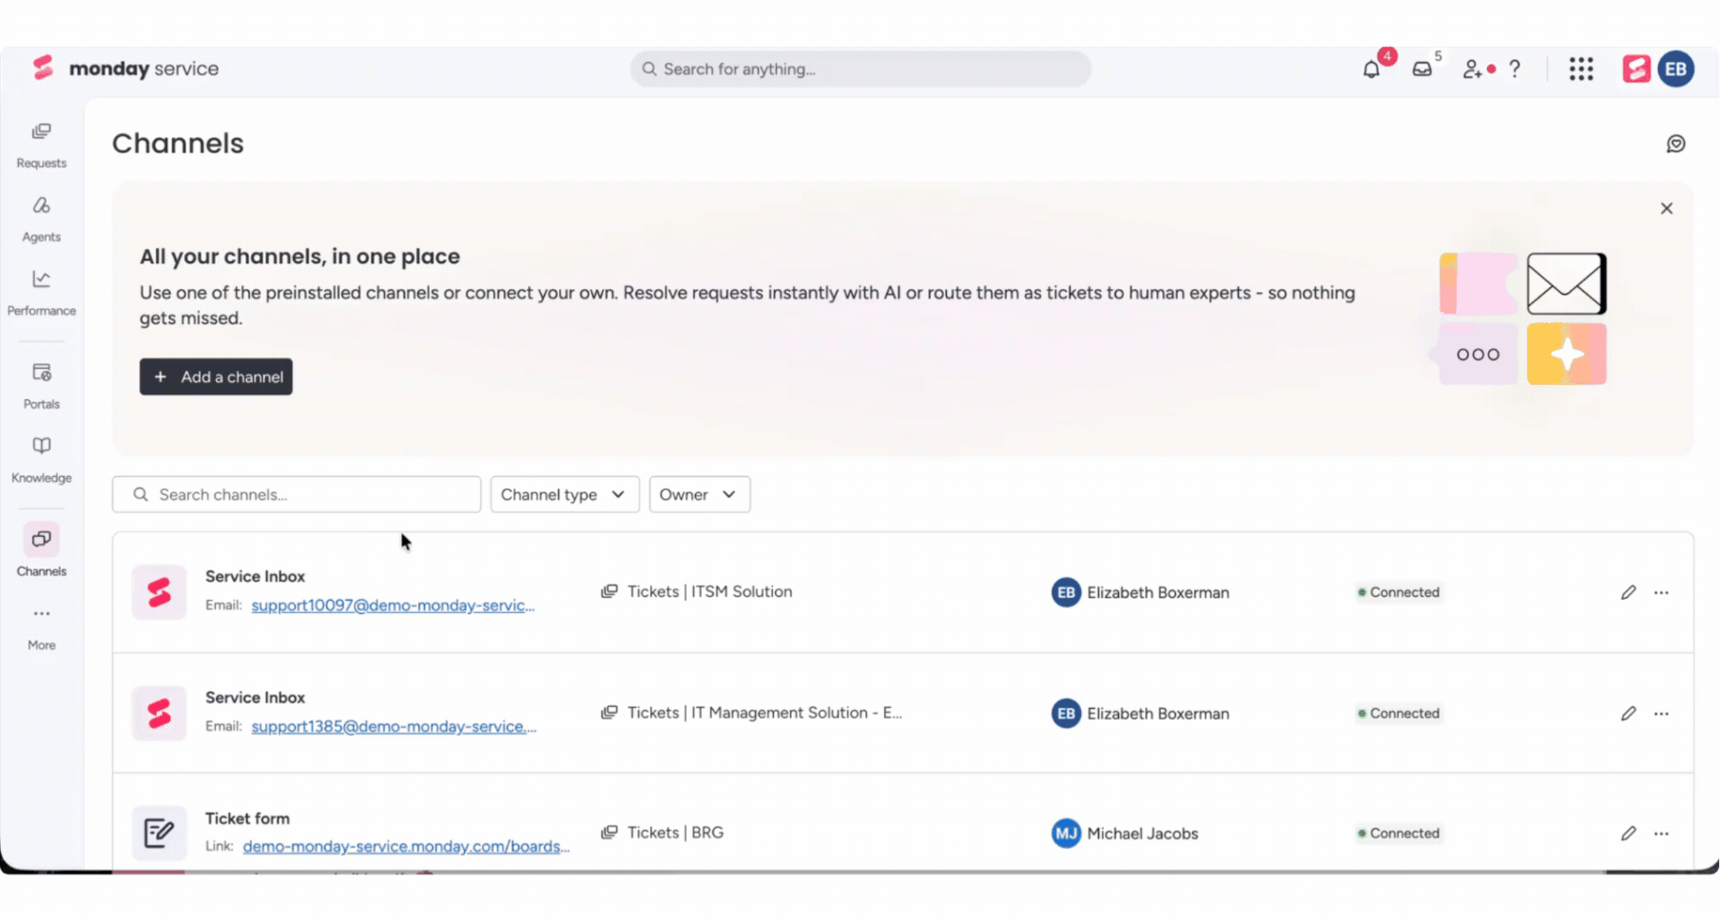Open Knowledge in the sidebar

[x=42, y=461]
